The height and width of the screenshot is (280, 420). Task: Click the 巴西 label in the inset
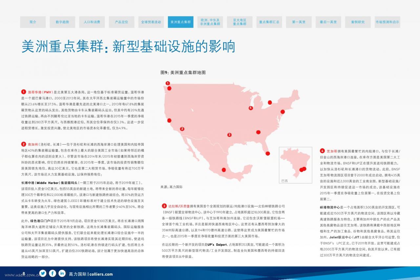284,181
